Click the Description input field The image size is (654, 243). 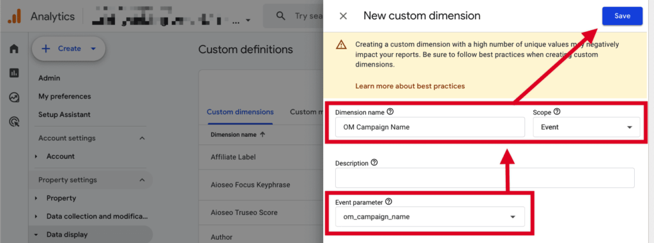pyautogui.click(x=485, y=178)
